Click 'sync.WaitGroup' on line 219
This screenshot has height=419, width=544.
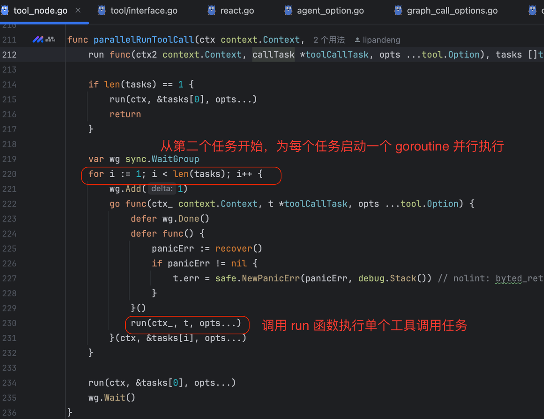pos(162,159)
